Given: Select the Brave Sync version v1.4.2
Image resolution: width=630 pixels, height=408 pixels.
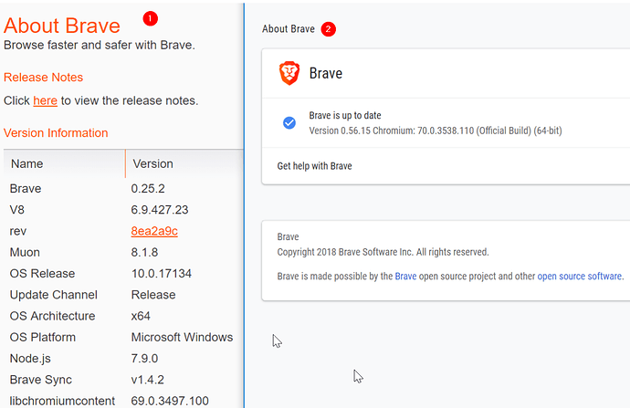Looking at the screenshot, I should tap(147, 380).
